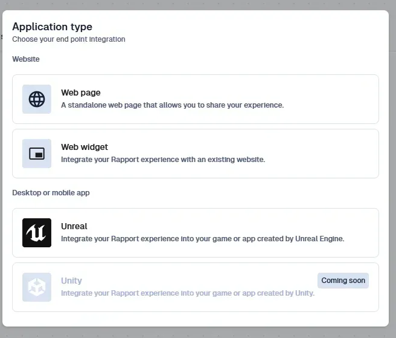Select the Web page title
This screenshot has height=338, width=396.
pyautogui.click(x=81, y=93)
